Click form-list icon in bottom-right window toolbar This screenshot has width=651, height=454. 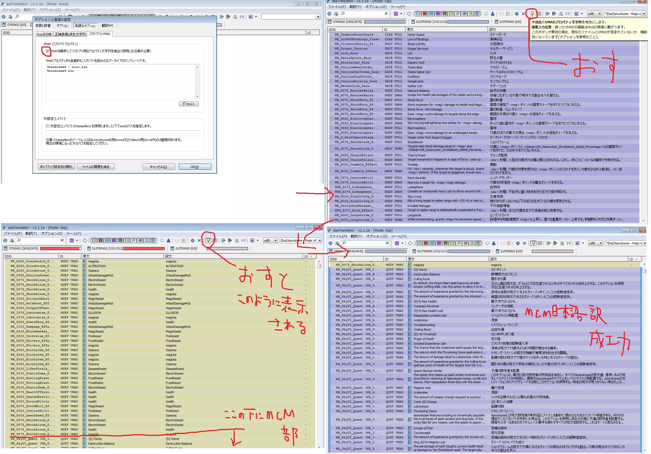[x=479, y=243]
